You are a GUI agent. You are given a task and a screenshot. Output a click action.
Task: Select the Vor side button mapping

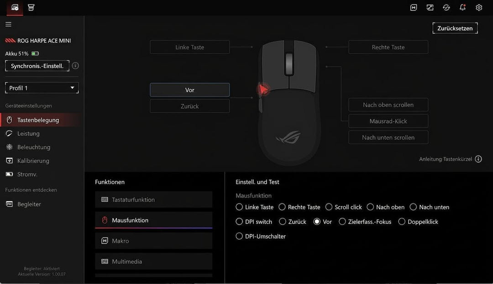click(189, 90)
